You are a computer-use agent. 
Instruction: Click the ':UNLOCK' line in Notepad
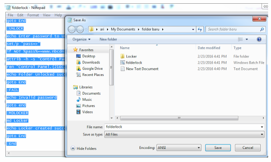coord(15,29)
